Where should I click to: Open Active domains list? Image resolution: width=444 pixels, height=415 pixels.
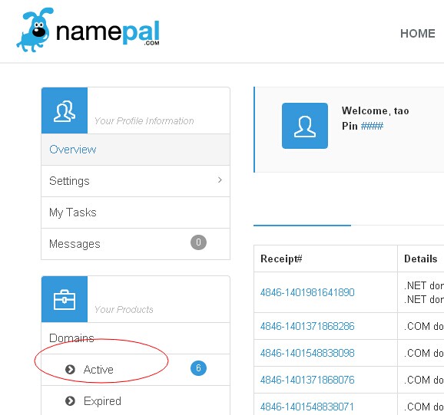point(135,370)
